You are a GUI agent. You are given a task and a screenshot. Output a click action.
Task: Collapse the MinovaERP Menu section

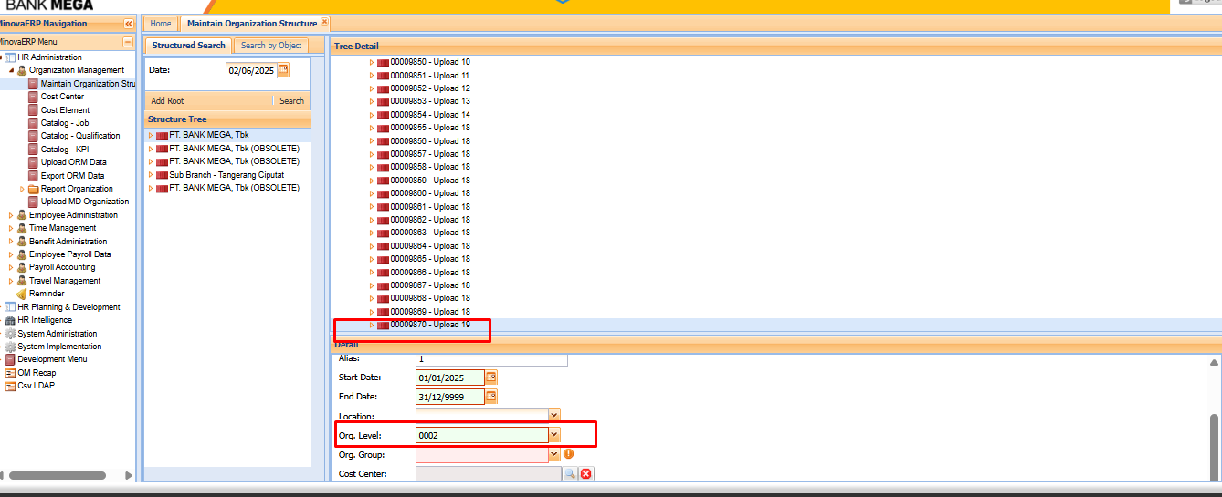[128, 42]
